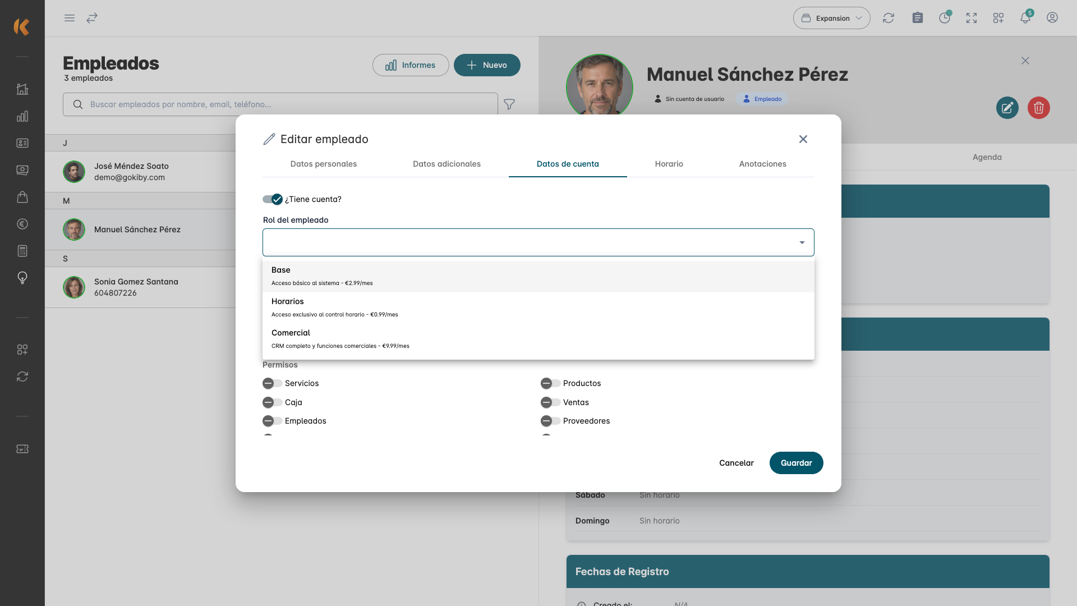Click the fullscreen expand icon in the top bar
This screenshot has width=1077, height=606.
pyautogui.click(x=972, y=18)
